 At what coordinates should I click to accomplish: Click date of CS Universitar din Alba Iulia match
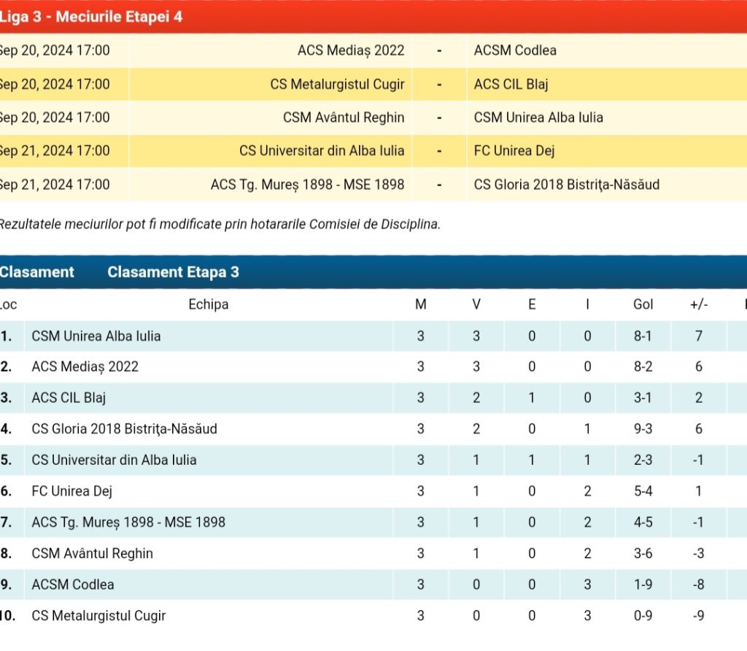pos(55,151)
